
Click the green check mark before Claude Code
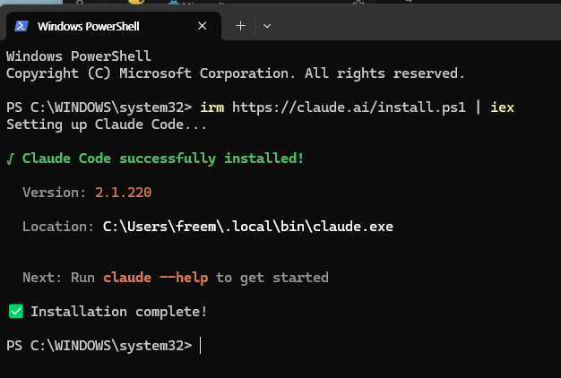(x=11, y=159)
